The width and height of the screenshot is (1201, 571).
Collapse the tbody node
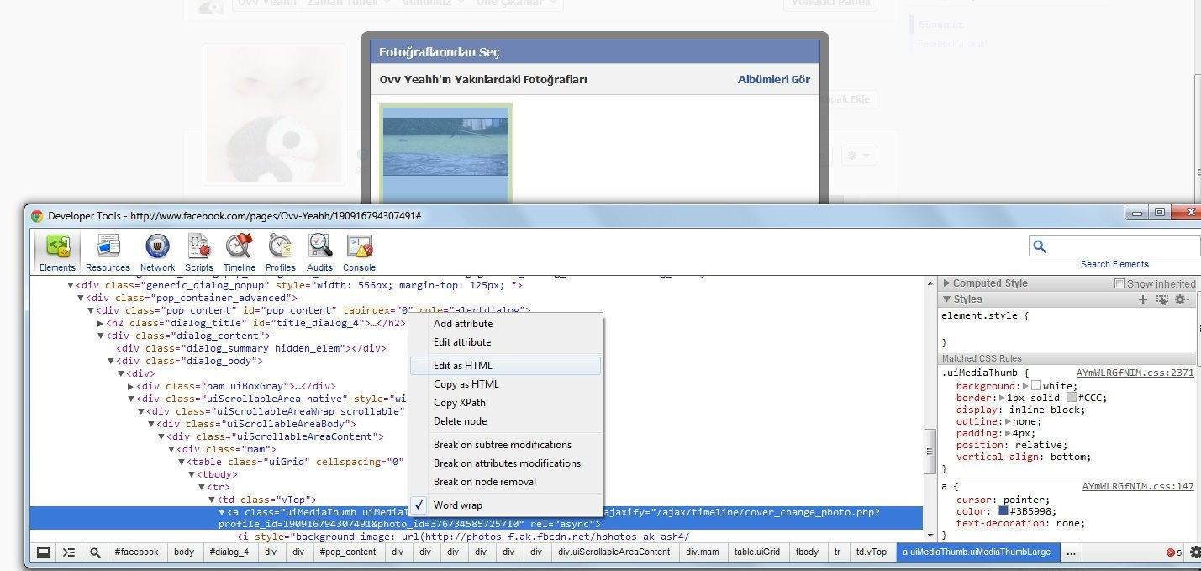[x=192, y=475]
